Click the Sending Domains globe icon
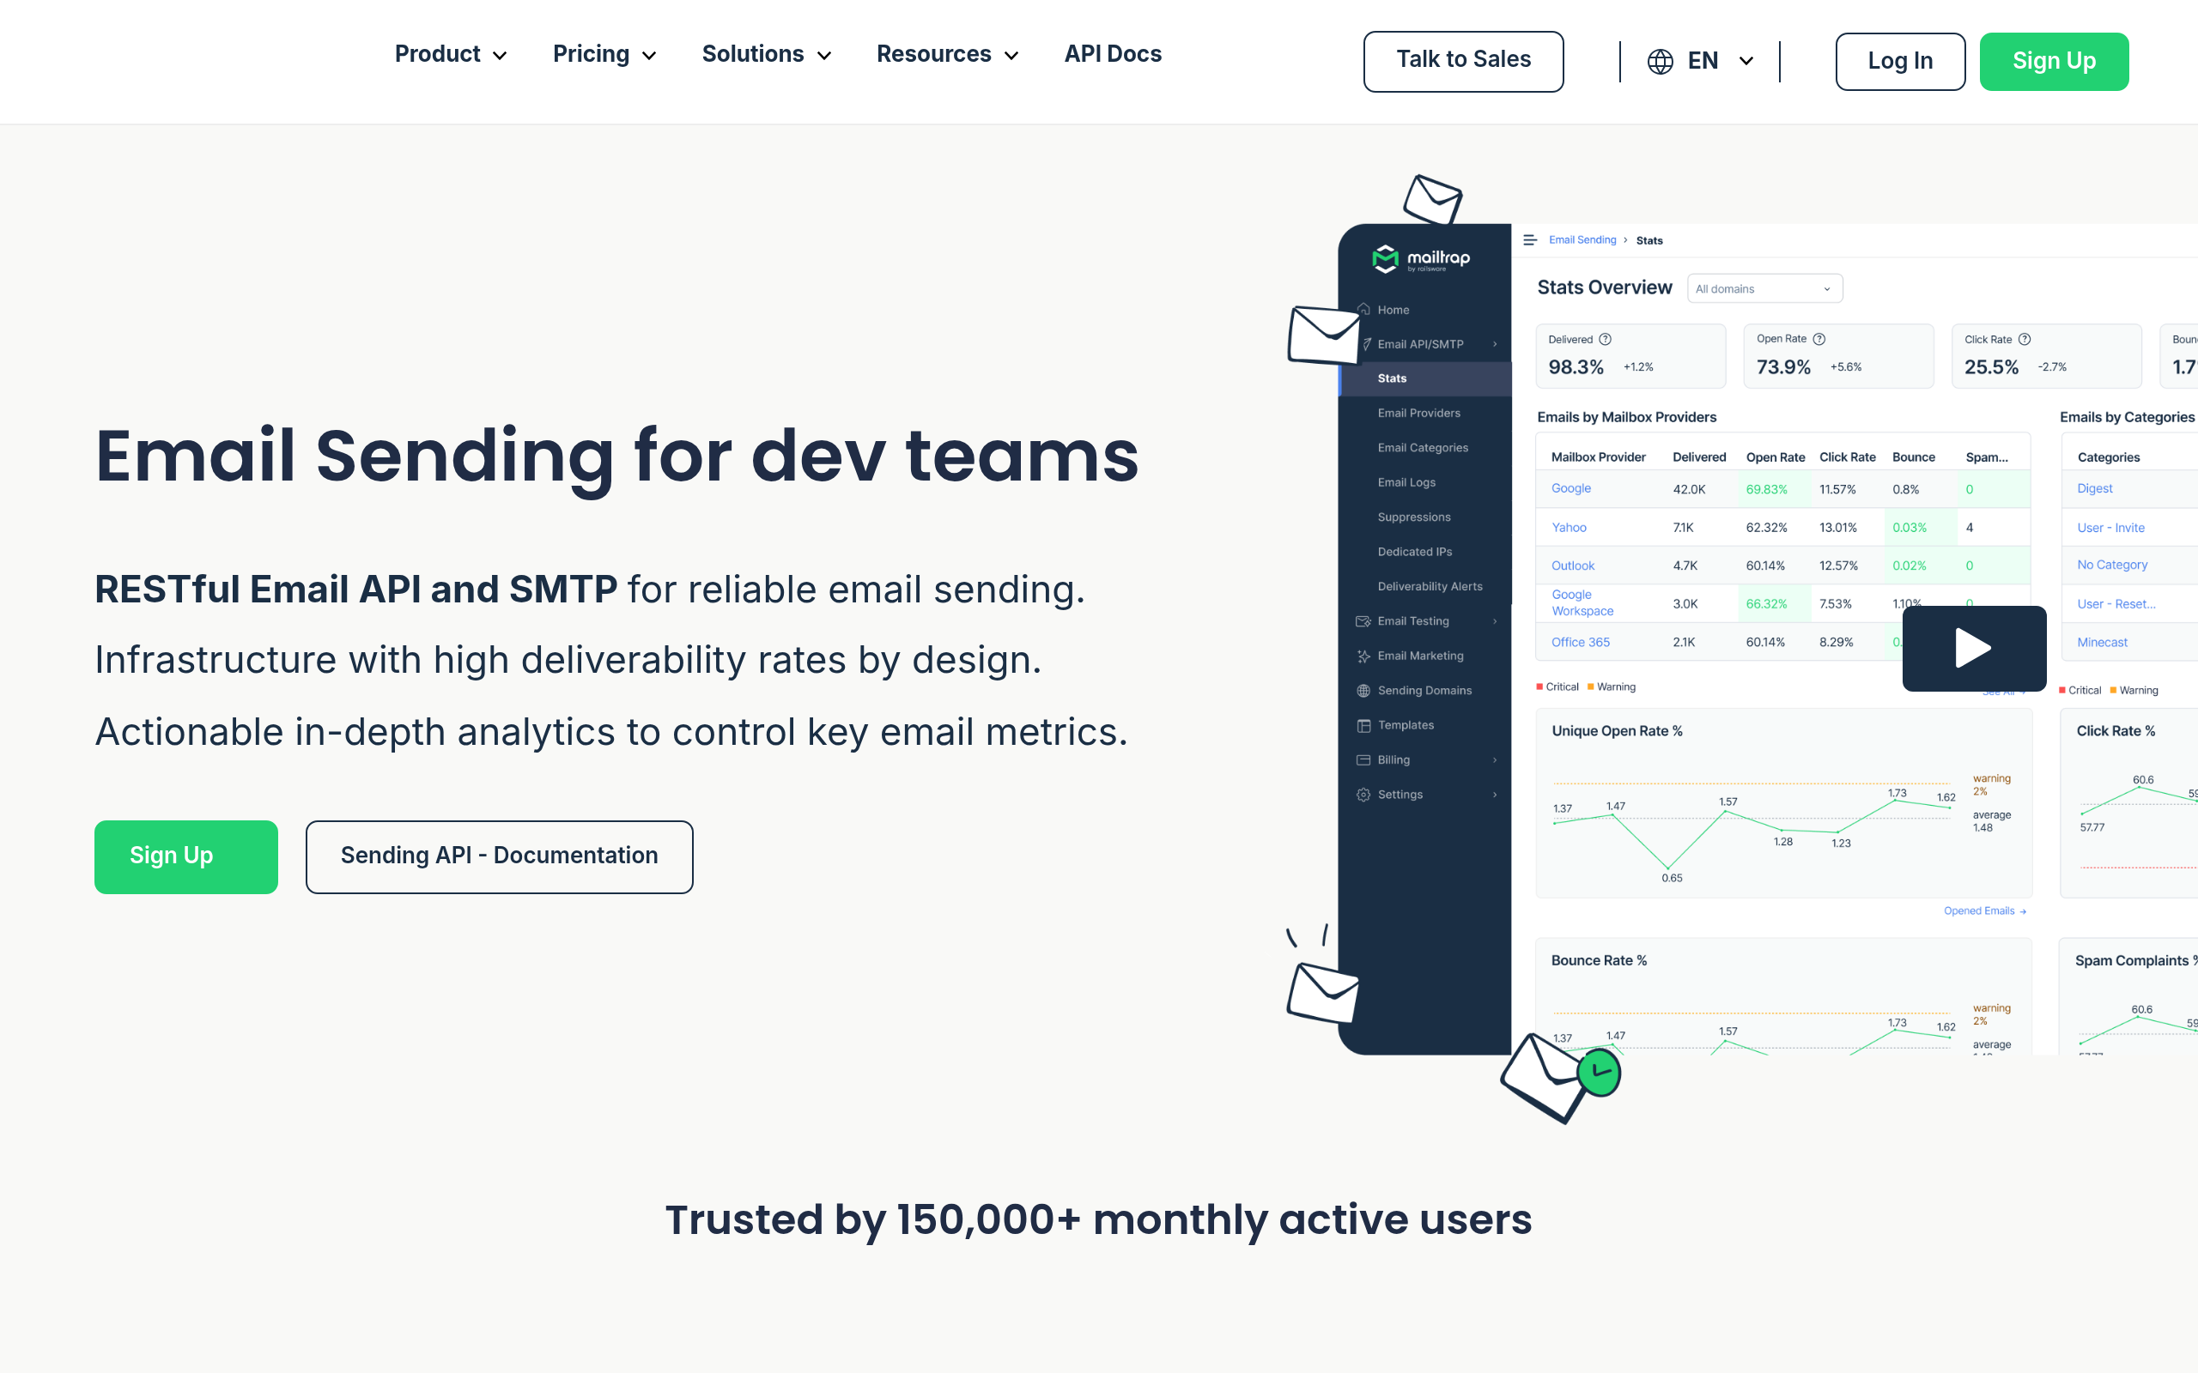2198x1373 pixels. (1363, 690)
